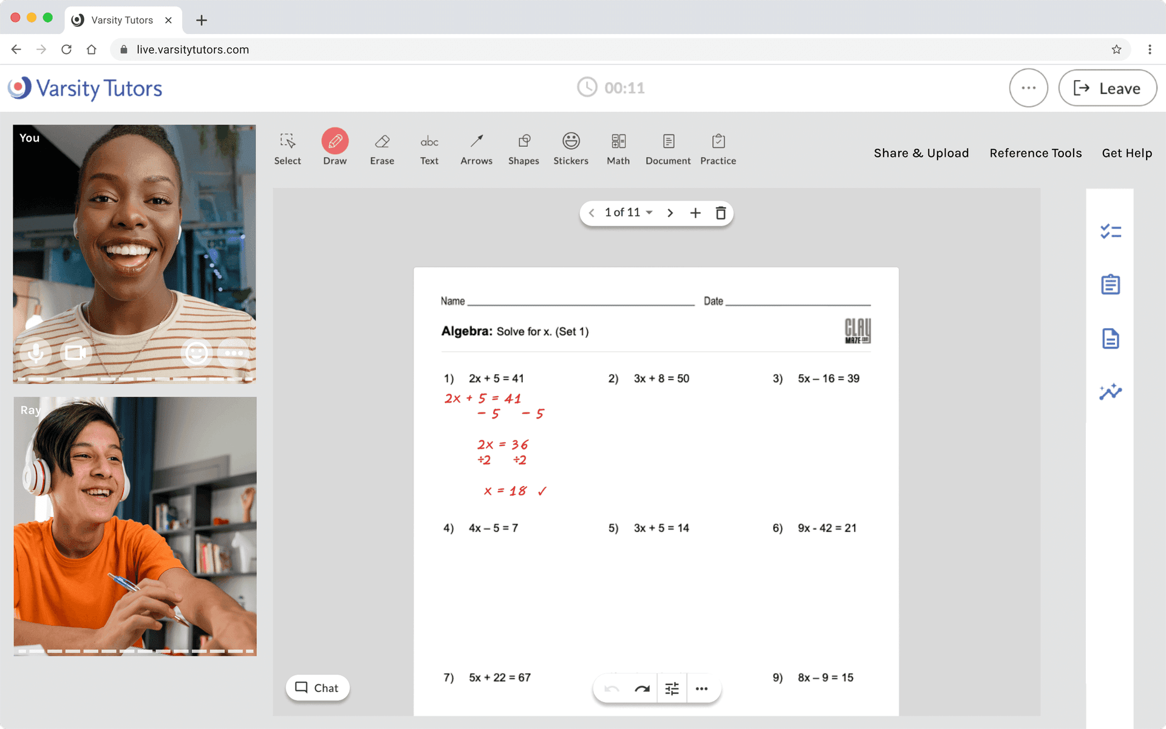Select the Erase tool
The image size is (1166, 729).
pos(382,149)
